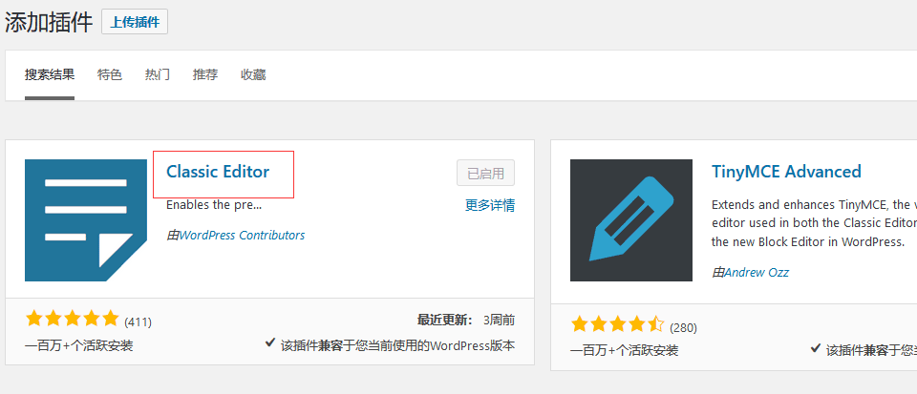Image resolution: width=917 pixels, height=394 pixels.
Task: Click the 上传插件 upload button
Action: 135,22
